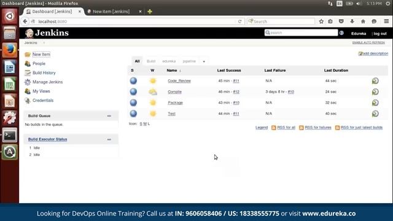393x221 pixels.
Task: Focus the Firefox Search field
Action: [x=281, y=21]
